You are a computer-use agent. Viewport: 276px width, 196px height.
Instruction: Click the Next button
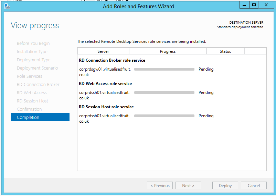[188, 185]
